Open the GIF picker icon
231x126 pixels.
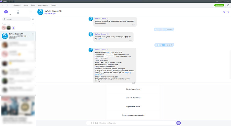click(93, 123)
